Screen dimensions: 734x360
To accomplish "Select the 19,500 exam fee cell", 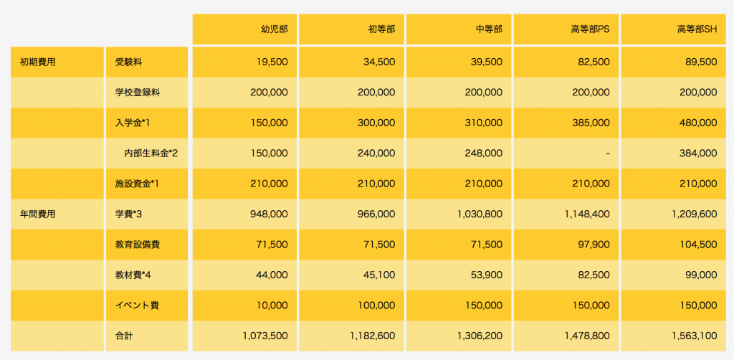I will point(272,62).
